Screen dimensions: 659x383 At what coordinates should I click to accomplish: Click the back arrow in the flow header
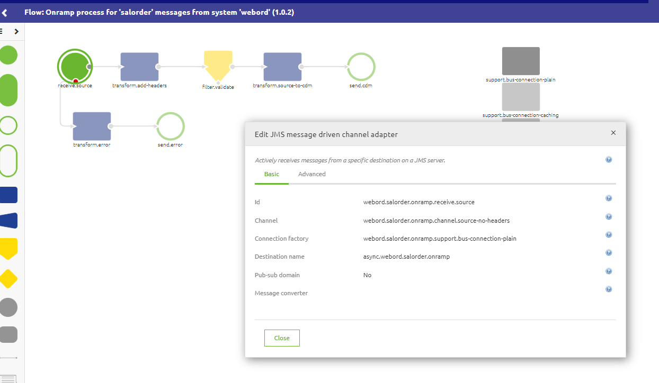(x=5, y=12)
